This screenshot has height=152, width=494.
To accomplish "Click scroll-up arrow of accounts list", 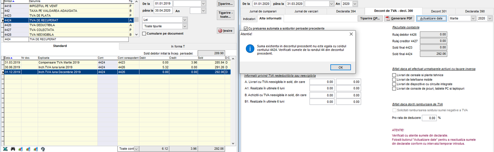I will coord(136,2).
